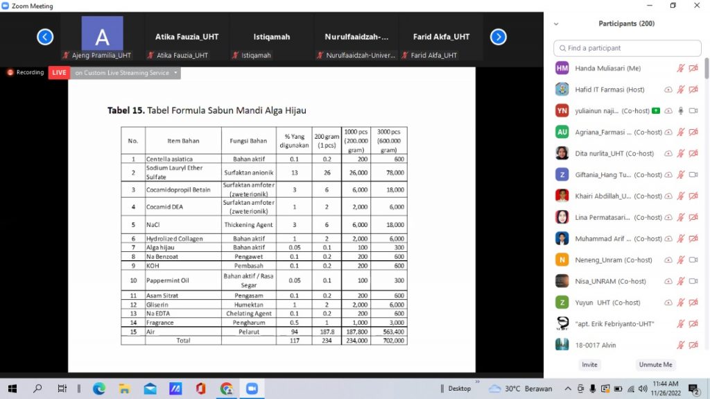
Task: Click Nisa_UNRAM's muted microphone icon
Action: pos(681,281)
